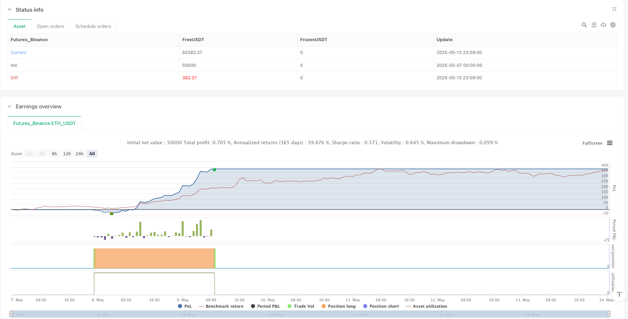This screenshot has width=628, height=319.
Task: Click the green trade marker on PnL line
Action: [214, 170]
